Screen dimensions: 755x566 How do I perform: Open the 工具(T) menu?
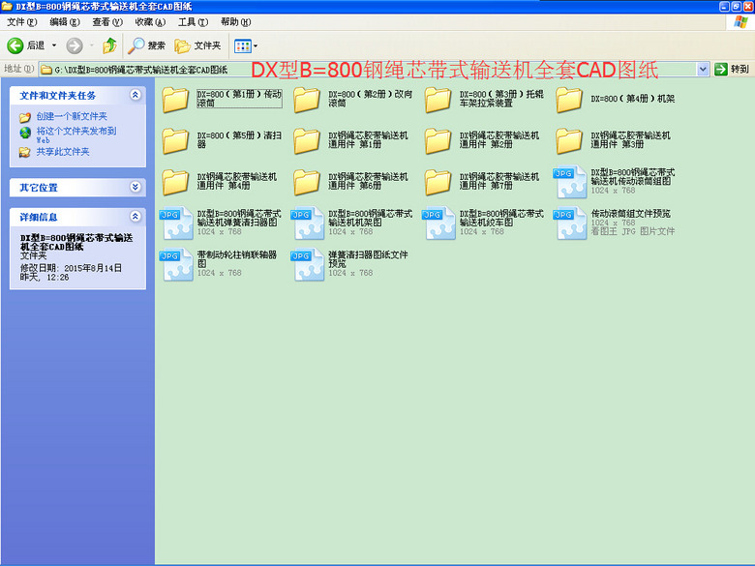pos(192,21)
